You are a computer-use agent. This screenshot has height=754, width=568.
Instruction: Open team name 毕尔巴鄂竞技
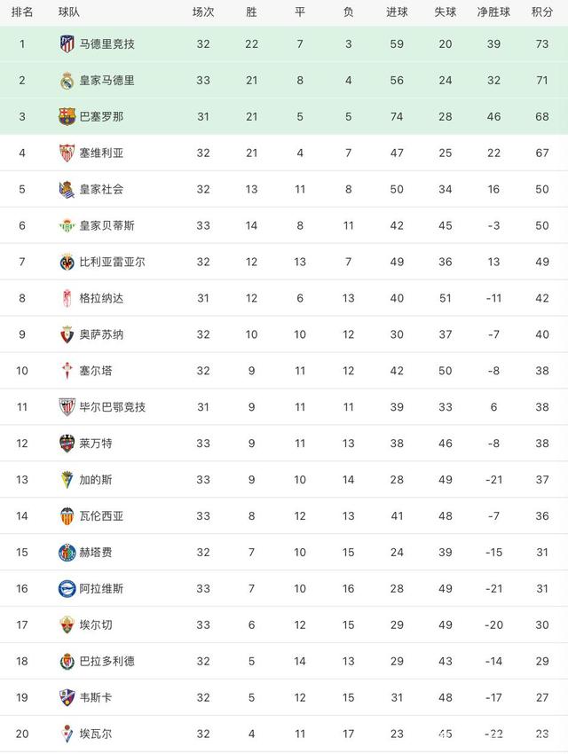click(113, 407)
